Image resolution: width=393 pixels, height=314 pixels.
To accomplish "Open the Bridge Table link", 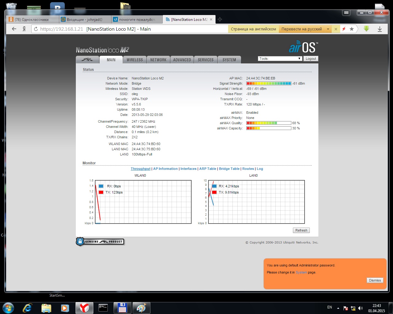I will [229, 169].
